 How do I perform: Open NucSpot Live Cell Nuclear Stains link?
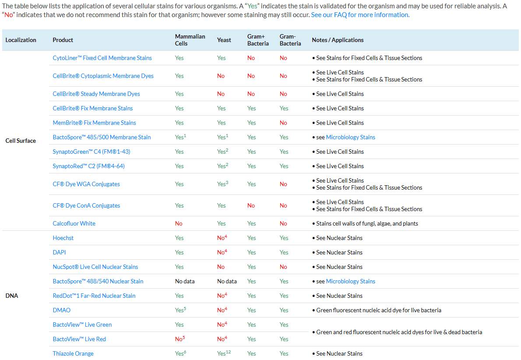click(x=95, y=267)
